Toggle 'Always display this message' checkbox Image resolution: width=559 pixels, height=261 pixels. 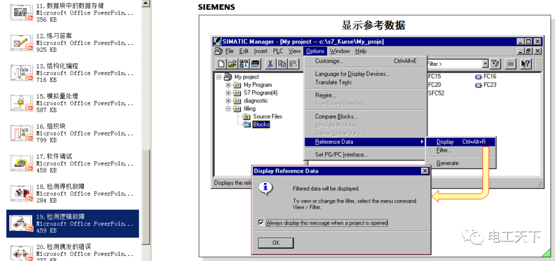click(x=261, y=223)
